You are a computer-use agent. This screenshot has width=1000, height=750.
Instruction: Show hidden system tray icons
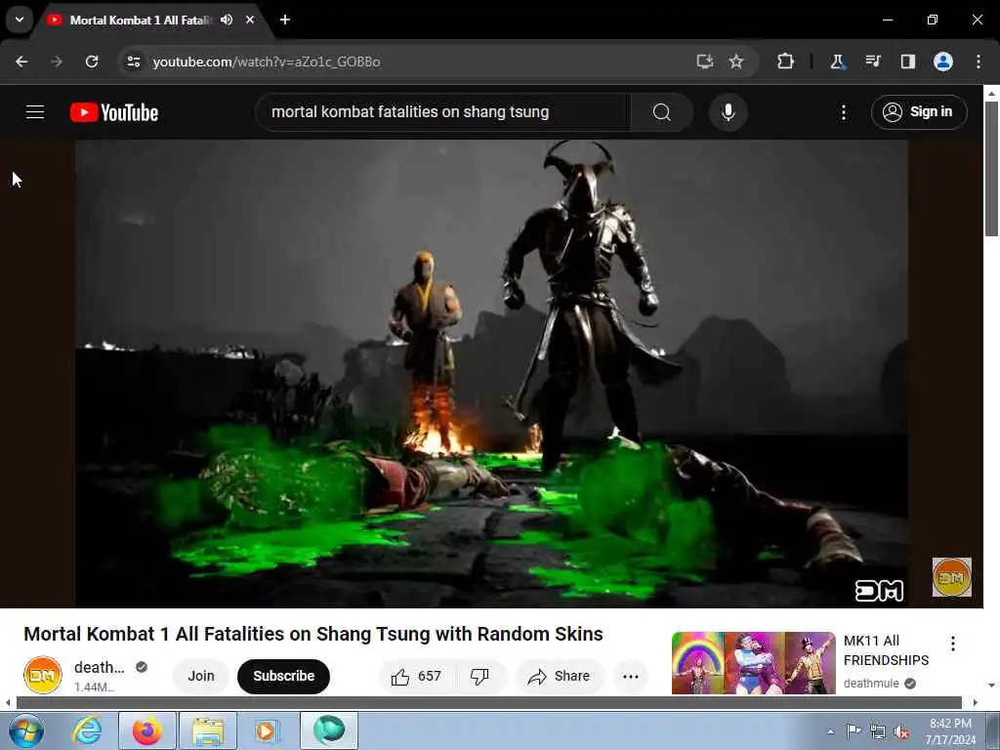830,731
